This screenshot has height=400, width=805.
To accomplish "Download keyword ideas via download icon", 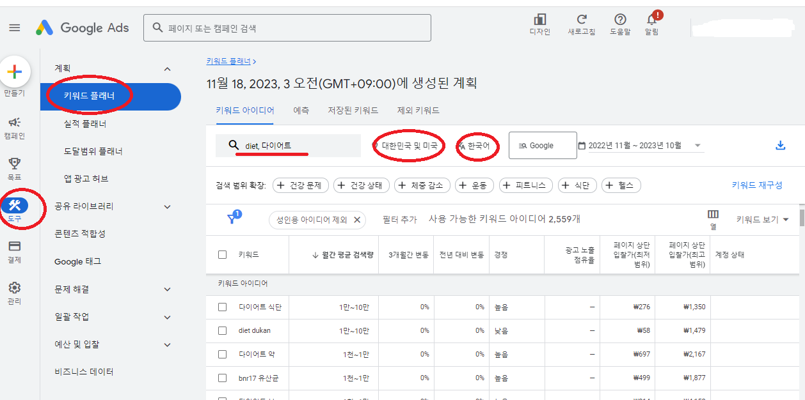I will tap(780, 146).
